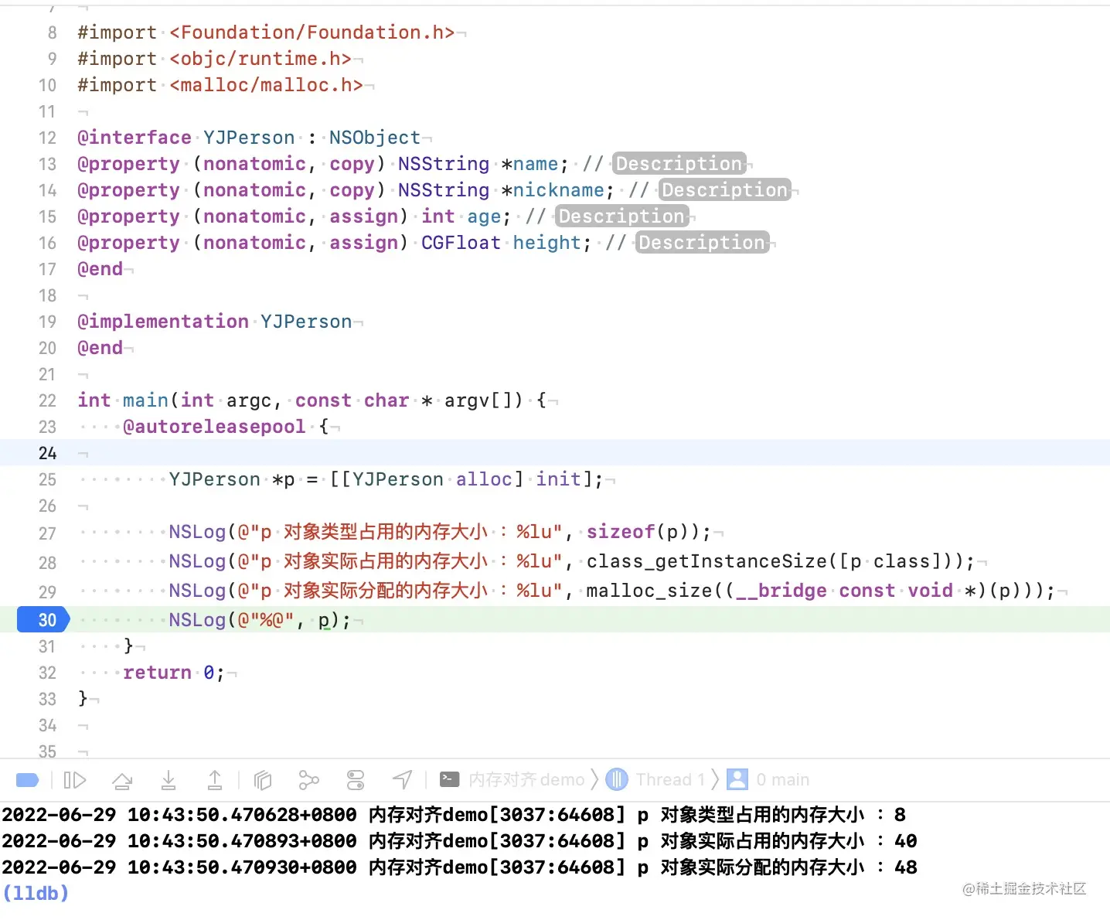1110x920 pixels.
Task: Click the objc/runtime.h import
Action: pos(260,59)
